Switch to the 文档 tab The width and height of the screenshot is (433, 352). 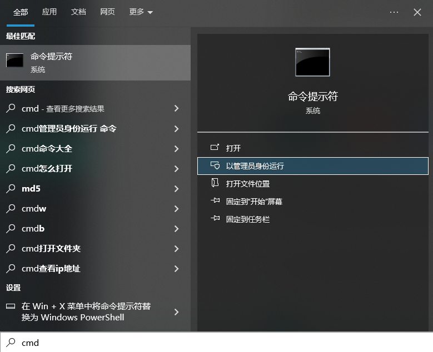coord(78,12)
